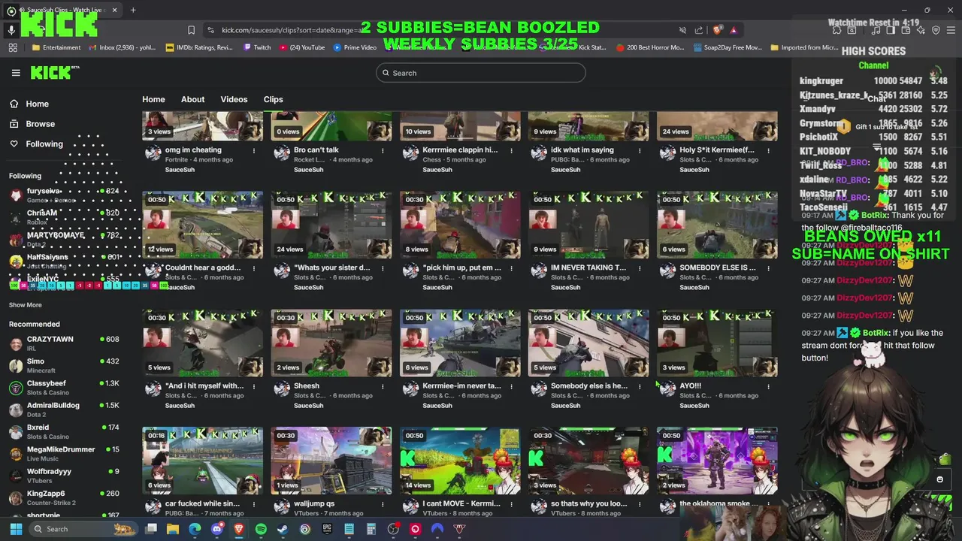962x541 pixels.
Task: Click SauceSuh avatar beside 'Sheesh'
Action: click(281, 388)
